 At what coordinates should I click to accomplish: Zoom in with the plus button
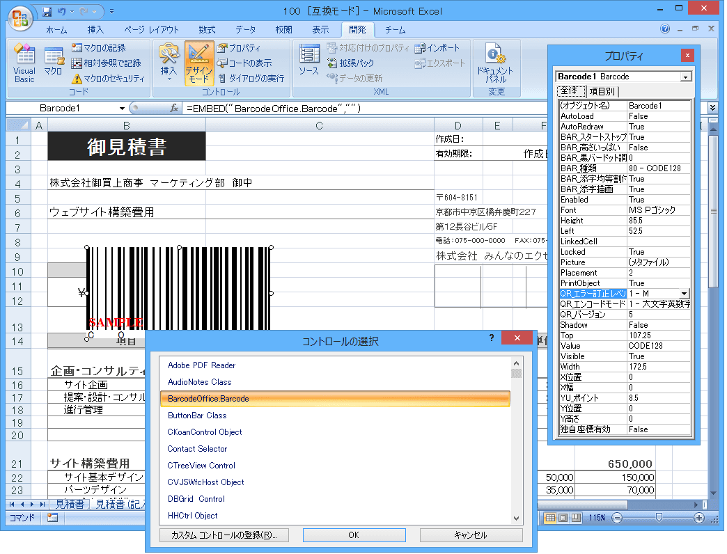coord(698,518)
